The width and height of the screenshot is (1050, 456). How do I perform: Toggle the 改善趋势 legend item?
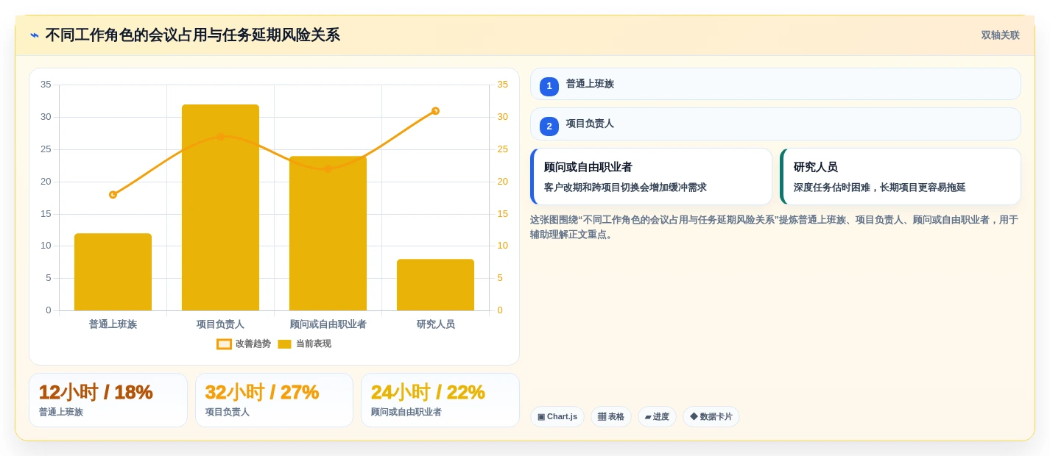point(244,343)
